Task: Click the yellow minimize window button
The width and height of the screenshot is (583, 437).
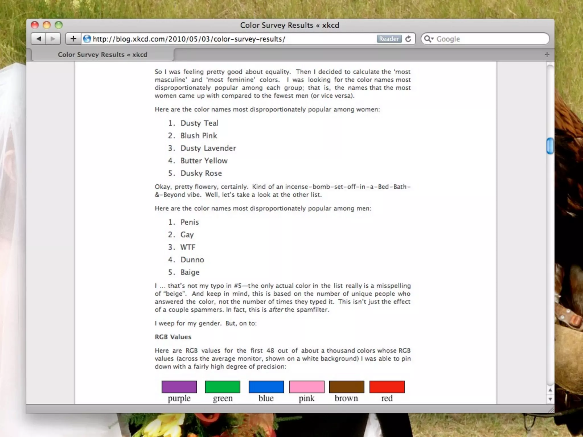Action: [x=47, y=25]
